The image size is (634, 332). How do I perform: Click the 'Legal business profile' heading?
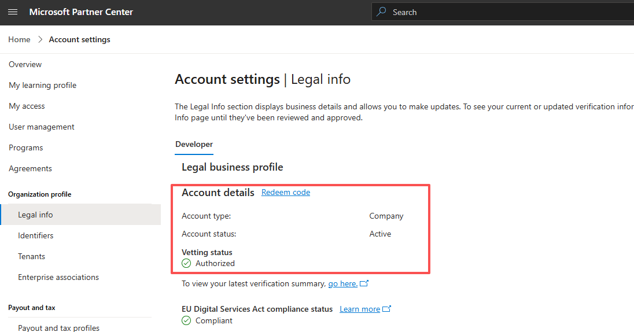click(233, 167)
